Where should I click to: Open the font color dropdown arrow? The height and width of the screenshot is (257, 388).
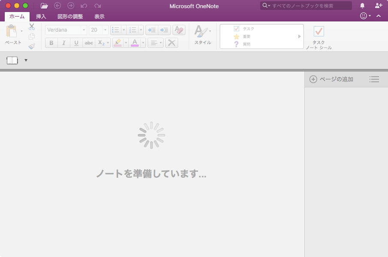(x=143, y=43)
